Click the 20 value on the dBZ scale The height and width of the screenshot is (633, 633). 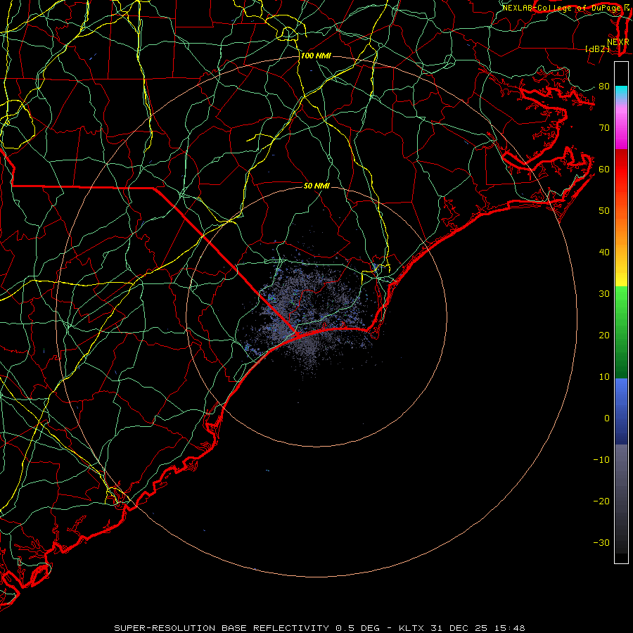[x=604, y=335]
